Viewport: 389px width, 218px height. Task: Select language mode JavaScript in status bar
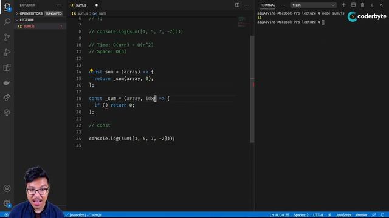343,215
